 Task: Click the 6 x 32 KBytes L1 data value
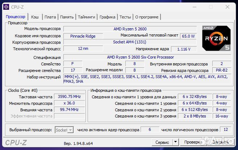pos(195,97)
